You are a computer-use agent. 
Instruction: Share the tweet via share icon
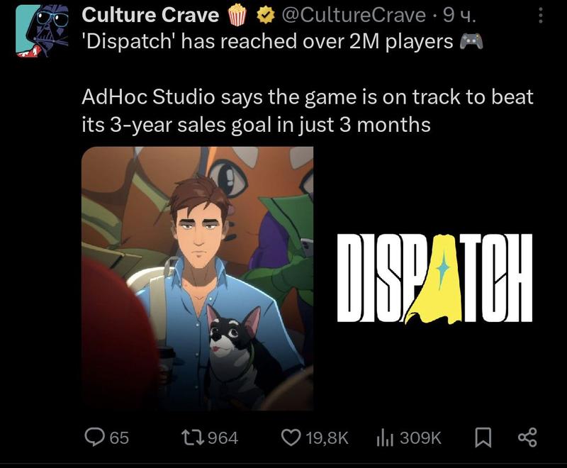click(527, 438)
